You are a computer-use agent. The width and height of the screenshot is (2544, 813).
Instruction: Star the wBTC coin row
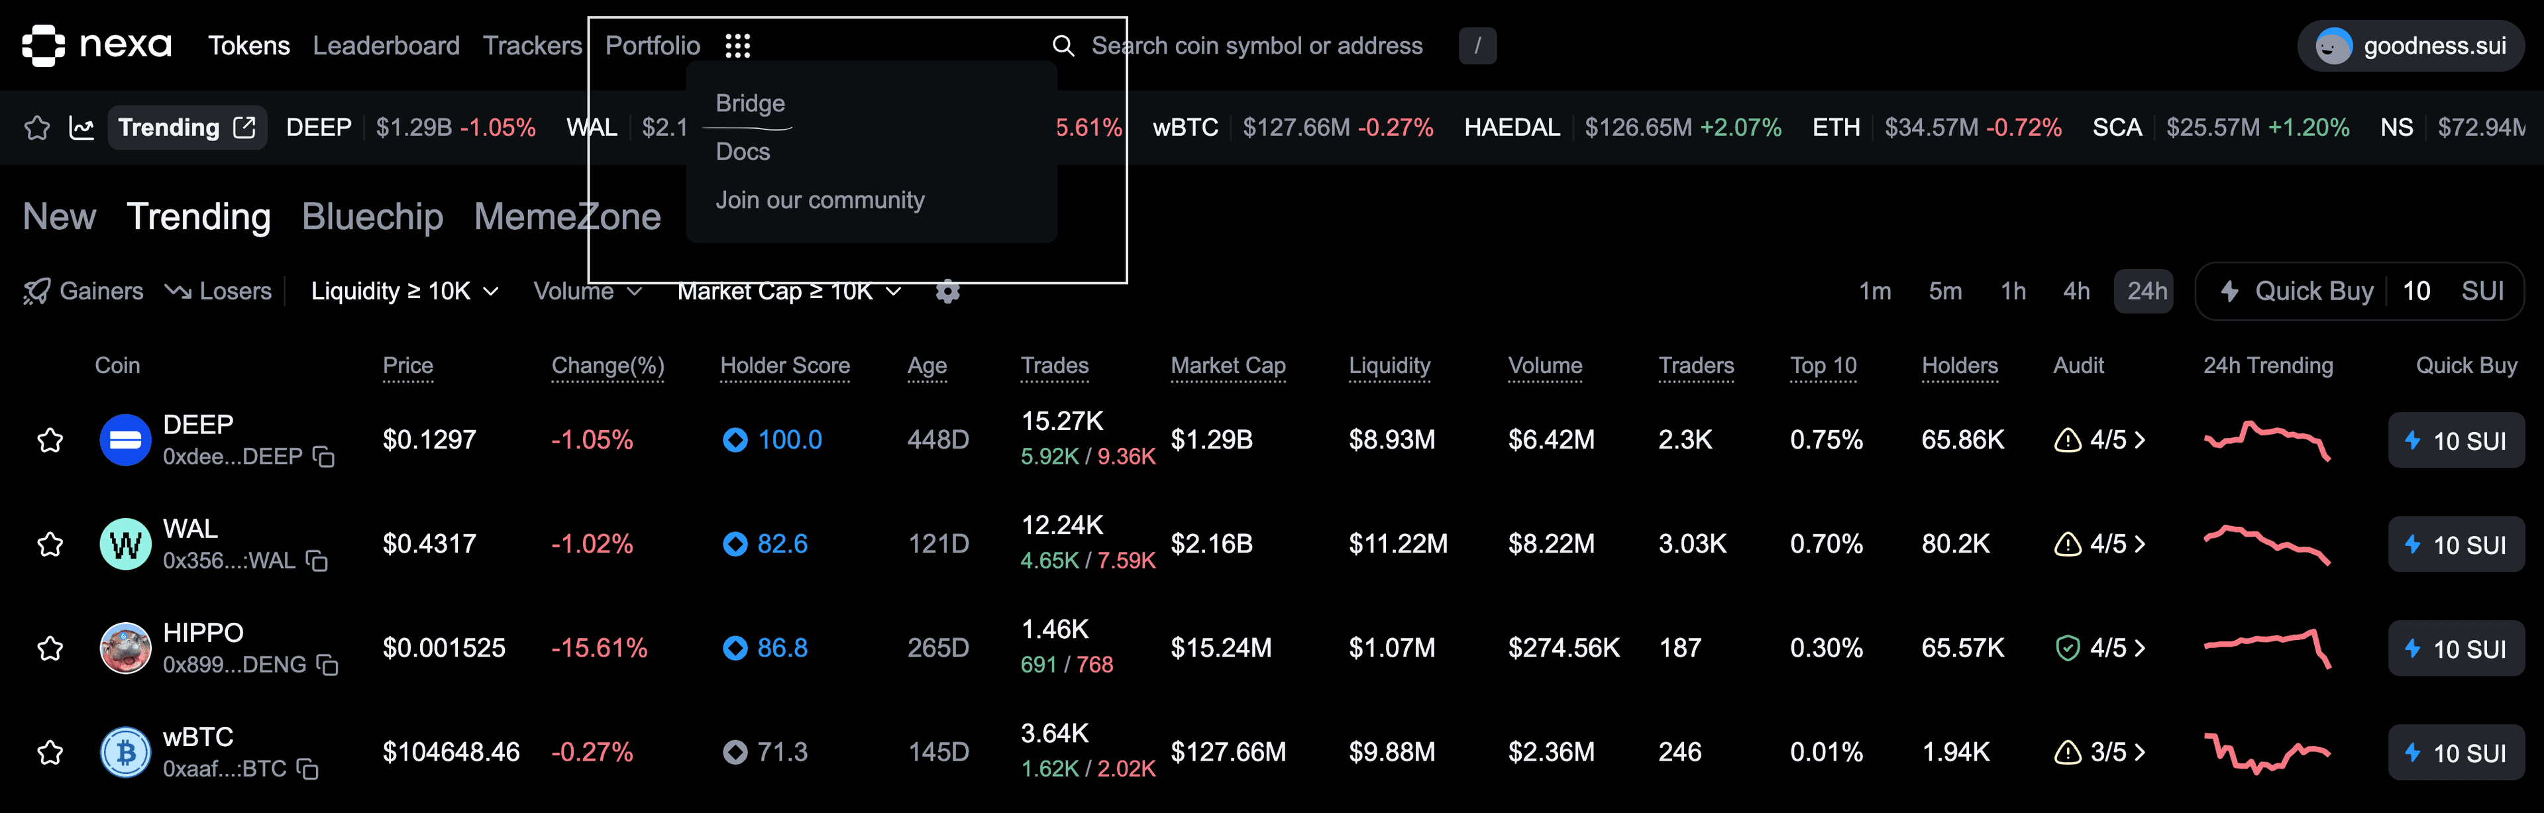[50, 753]
